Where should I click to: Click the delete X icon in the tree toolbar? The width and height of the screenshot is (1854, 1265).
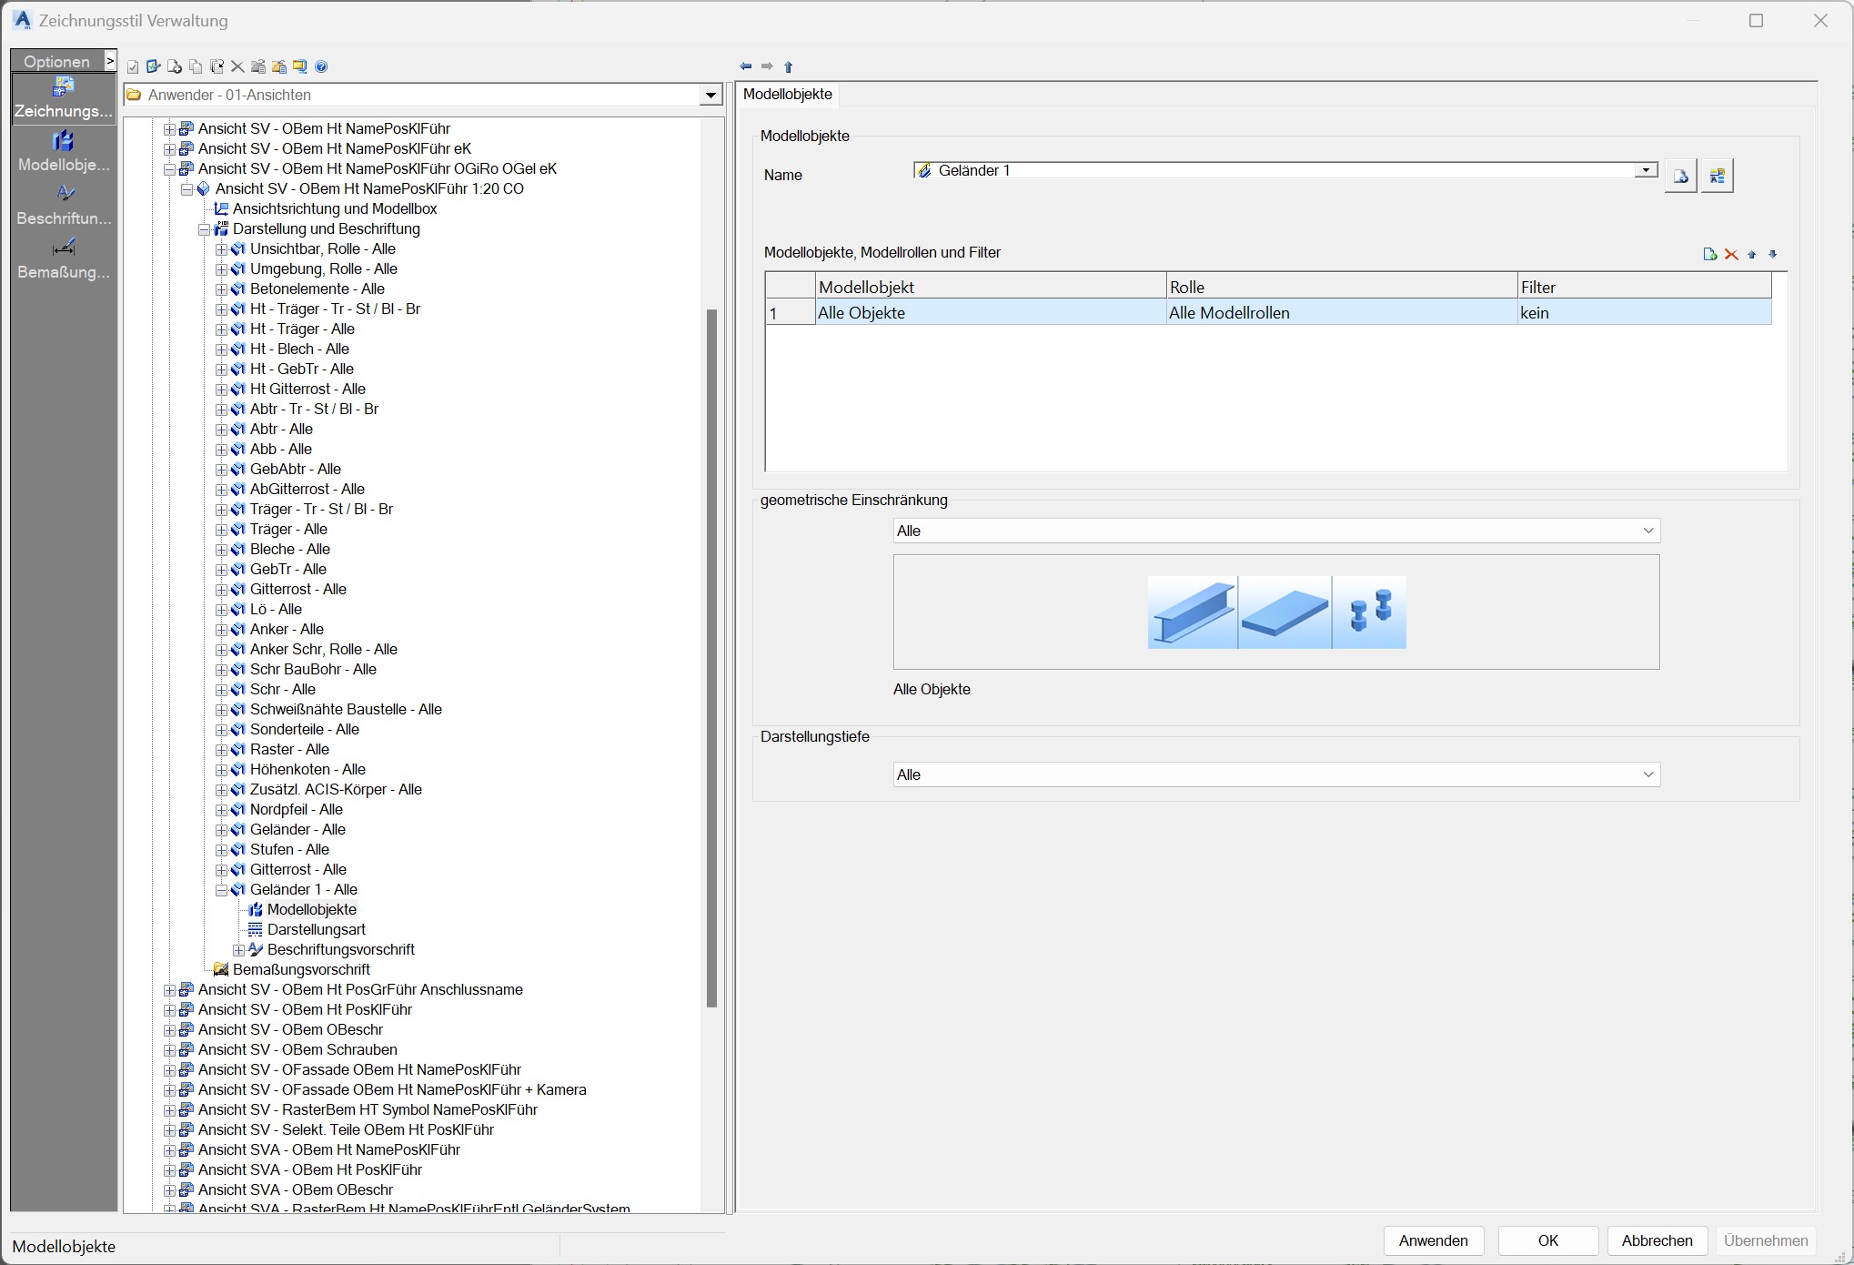coord(237,66)
